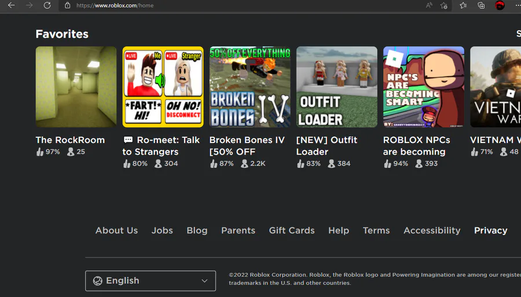
Task: Open the English language dropdown
Action: (151, 281)
